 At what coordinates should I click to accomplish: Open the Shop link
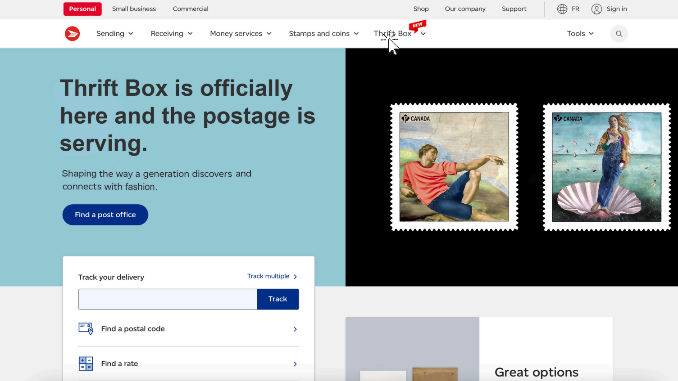click(421, 9)
